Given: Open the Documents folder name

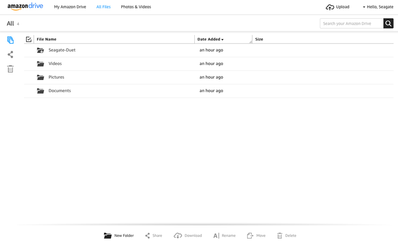Looking at the screenshot, I should coord(59,91).
